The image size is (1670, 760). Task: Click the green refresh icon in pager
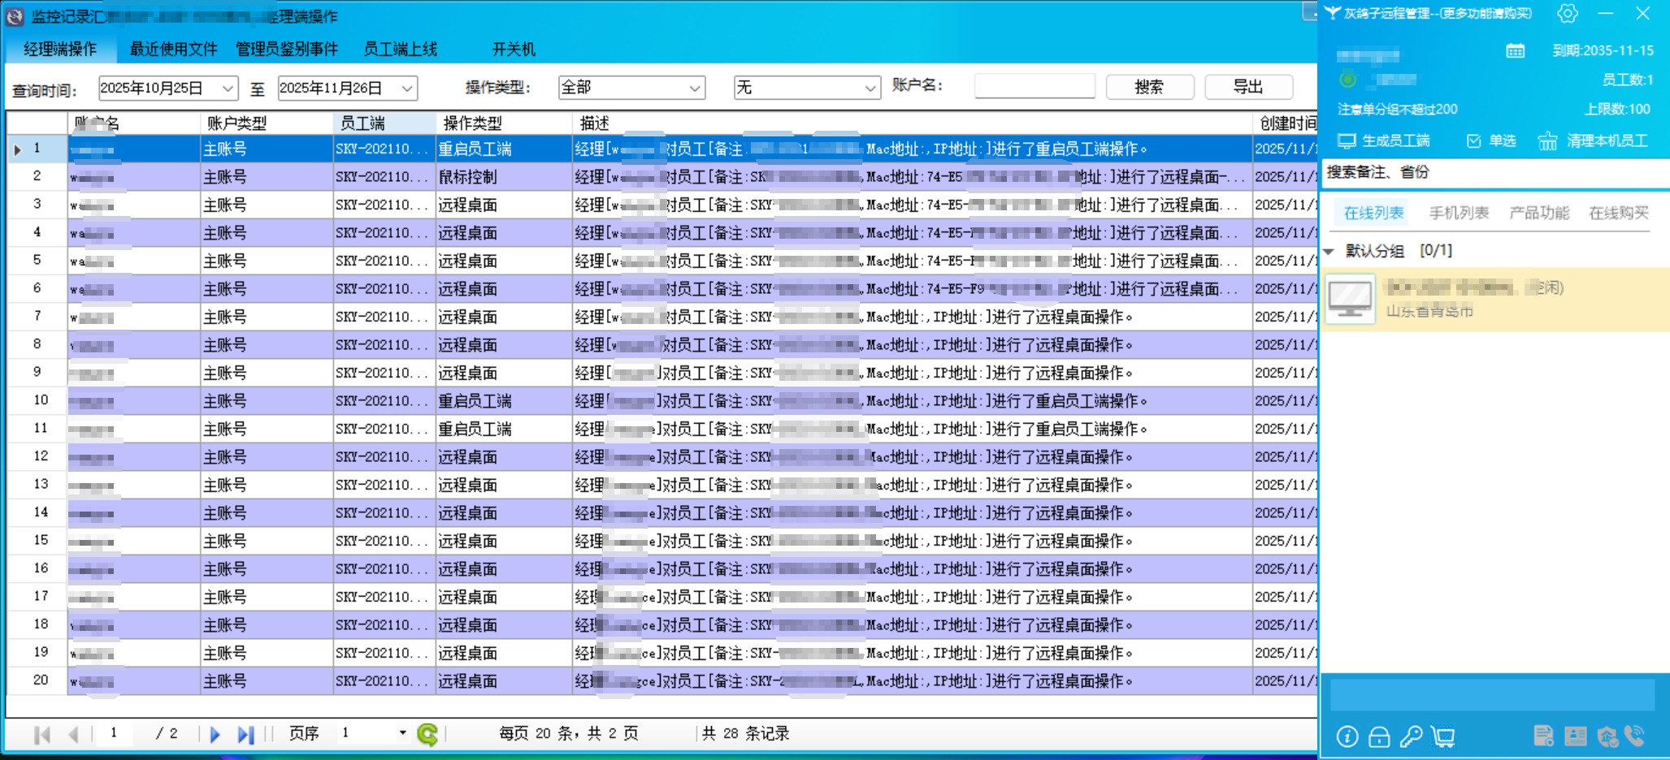(x=427, y=734)
